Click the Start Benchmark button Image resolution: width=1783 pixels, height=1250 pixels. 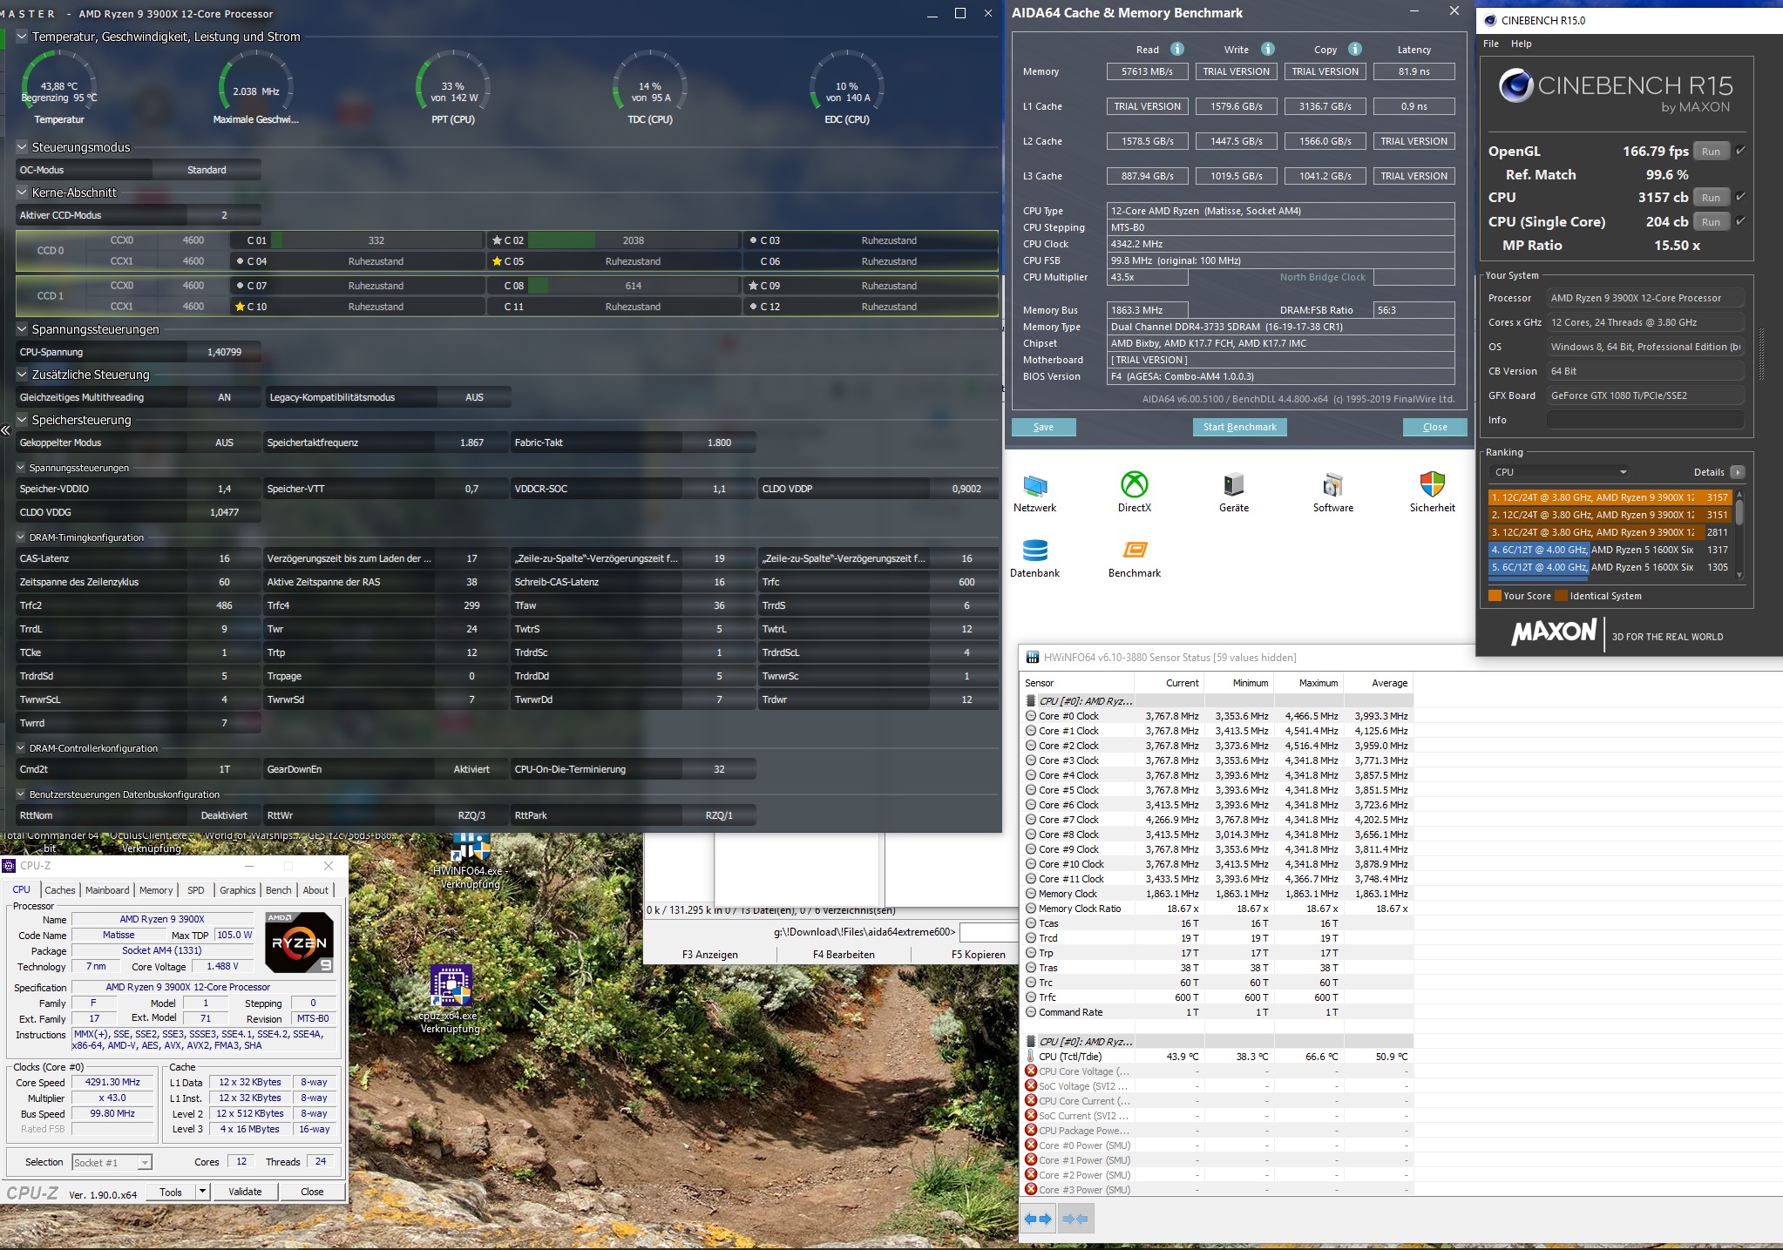click(1239, 427)
